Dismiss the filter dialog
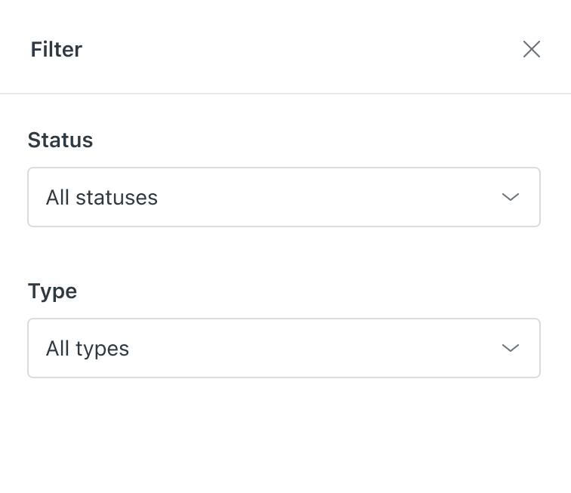This screenshot has width=571, height=493. (532, 50)
